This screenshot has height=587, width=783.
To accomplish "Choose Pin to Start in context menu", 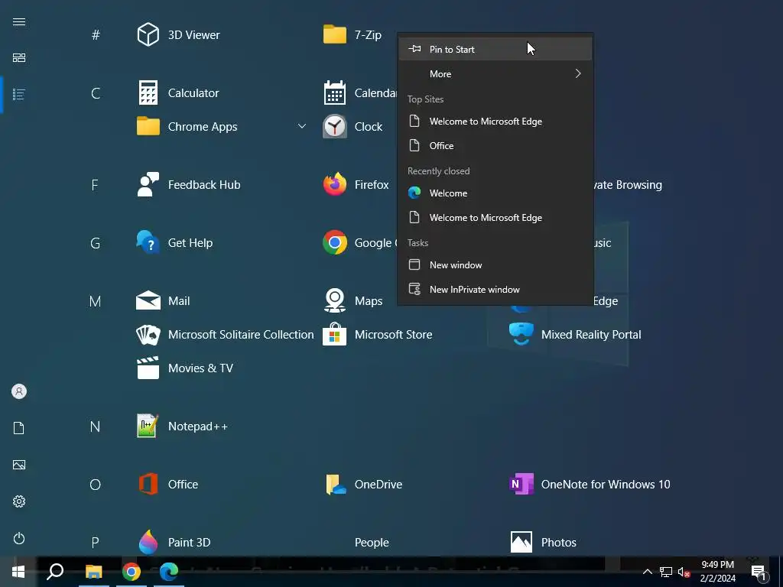I will [x=495, y=49].
